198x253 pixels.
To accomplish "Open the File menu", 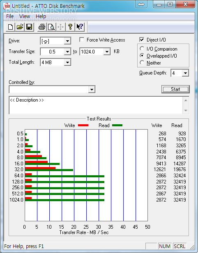I will point(10,16).
